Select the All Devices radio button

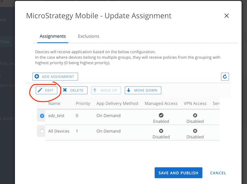(42, 131)
